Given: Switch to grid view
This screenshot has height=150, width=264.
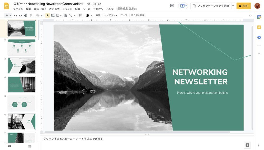Looking at the screenshot, I should (x=30, y=147).
